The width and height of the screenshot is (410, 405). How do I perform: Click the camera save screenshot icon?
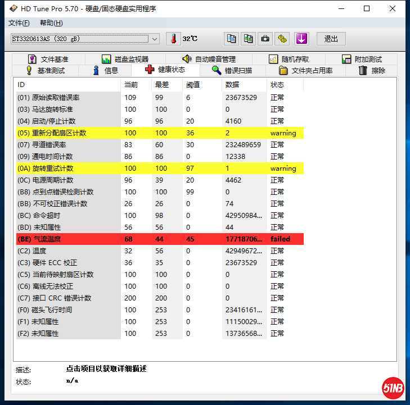pyautogui.click(x=265, y=39)
